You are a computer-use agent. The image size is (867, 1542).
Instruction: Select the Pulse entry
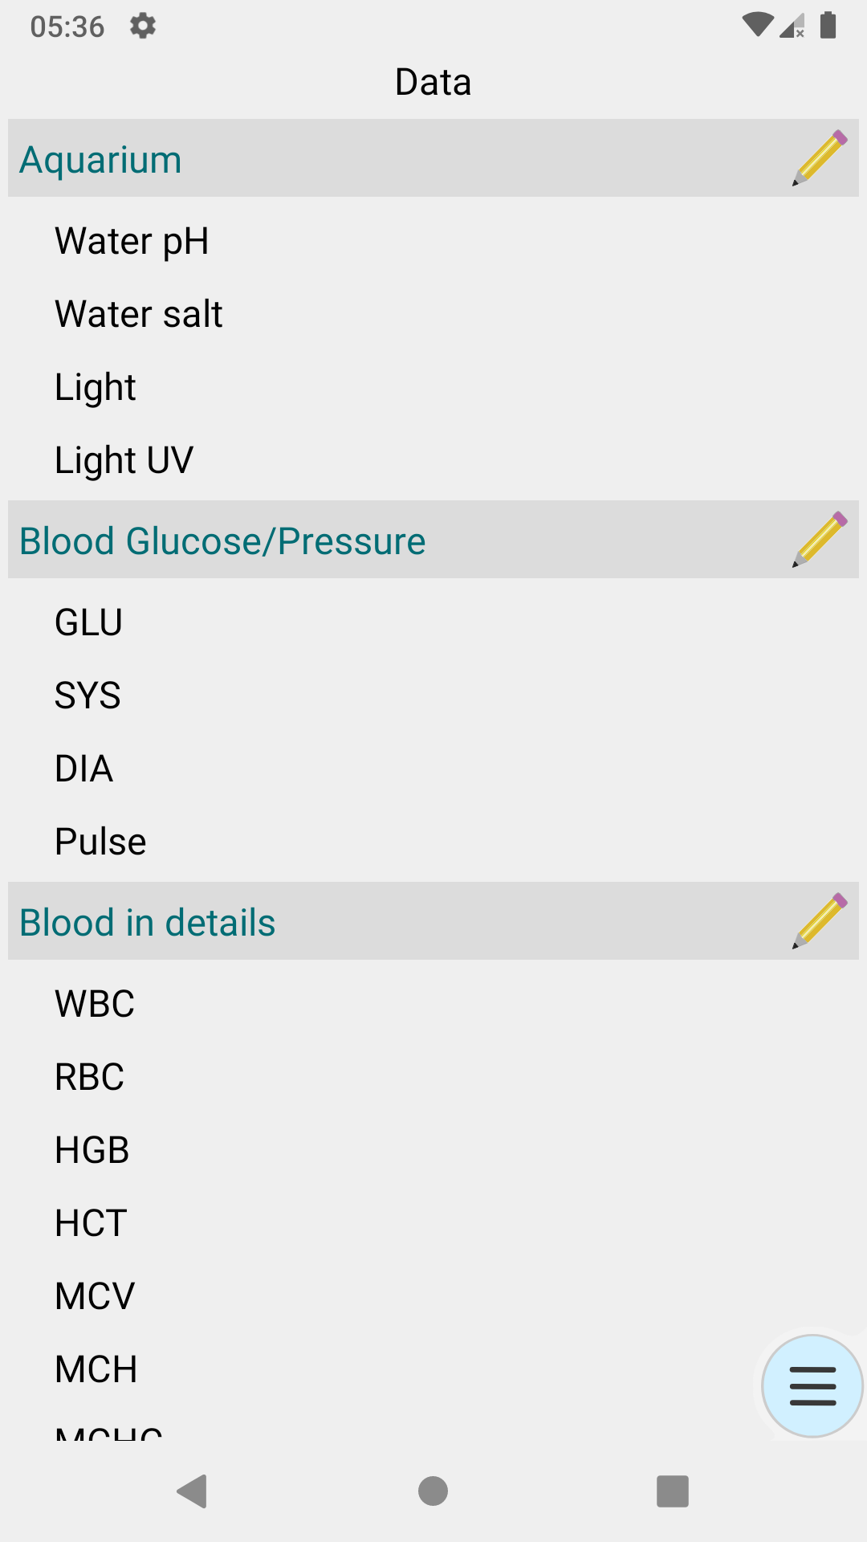[100, 842]
